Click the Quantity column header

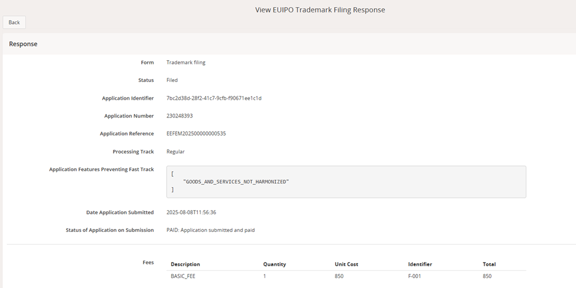coord(274,264)
